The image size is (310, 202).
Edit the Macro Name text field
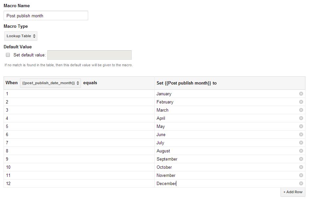pos(46,16)
